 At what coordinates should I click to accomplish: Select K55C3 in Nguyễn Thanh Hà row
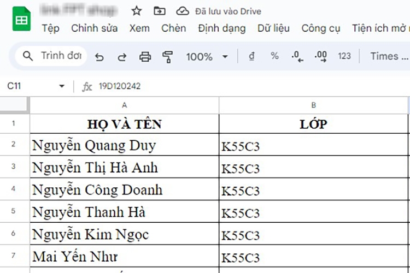click(x=314, y=211)
